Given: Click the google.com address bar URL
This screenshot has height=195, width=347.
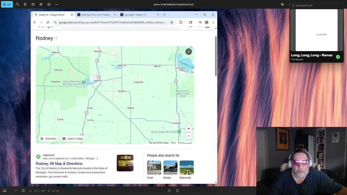Looking at the screenshot, I should pos(113,22).
